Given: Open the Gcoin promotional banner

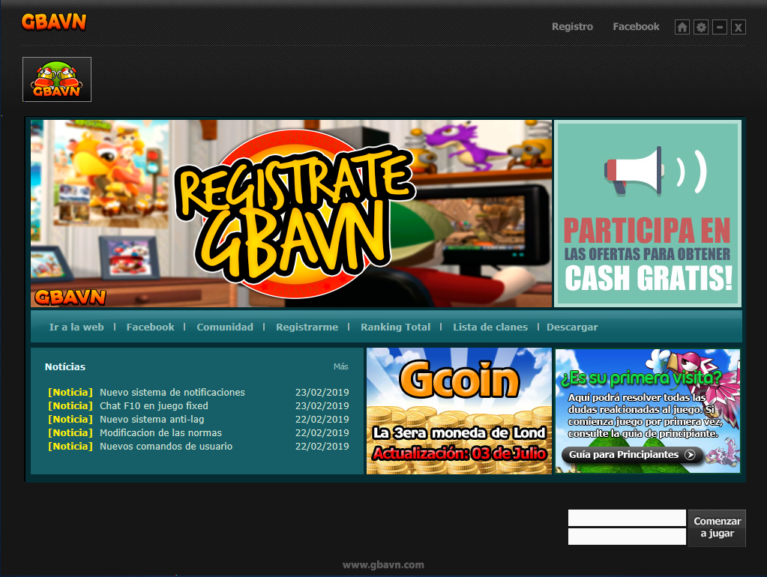Looking at the screenshot, I should point(459,411).
